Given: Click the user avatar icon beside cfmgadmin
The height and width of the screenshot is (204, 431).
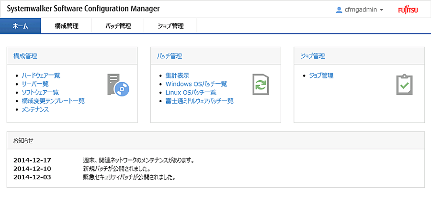Looking at the screenshot, I should click(x=339, y=10).
